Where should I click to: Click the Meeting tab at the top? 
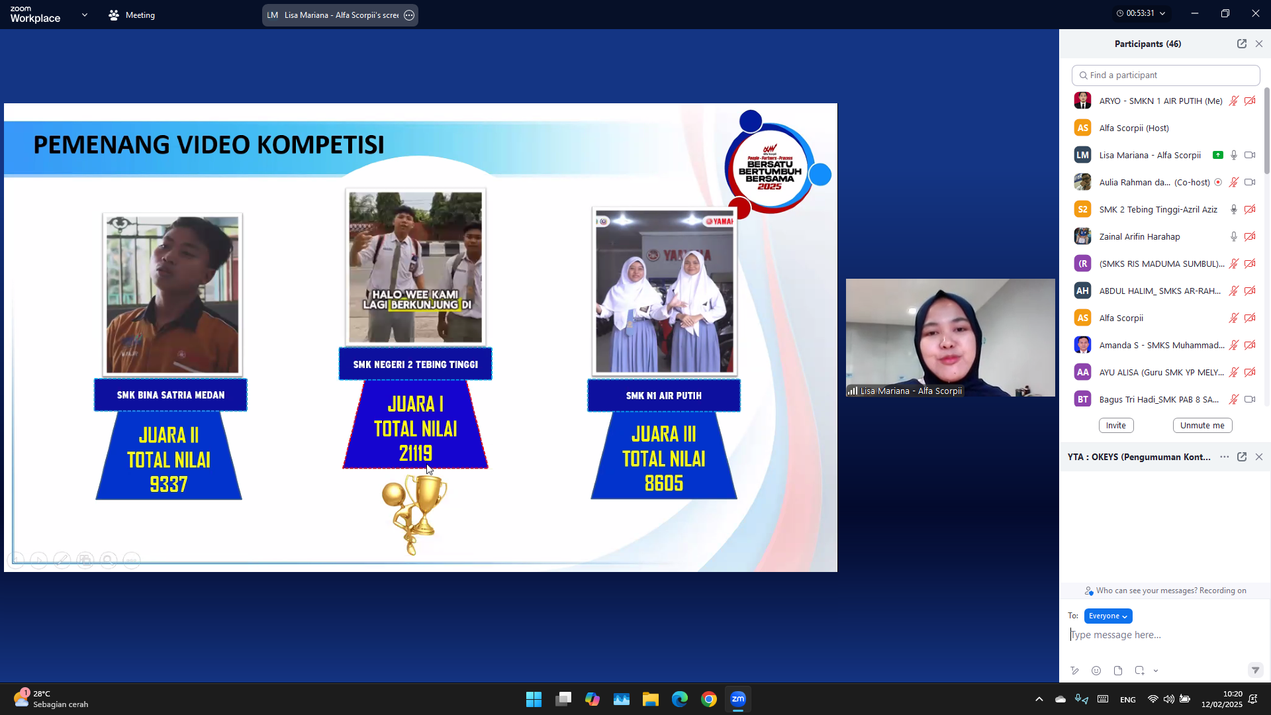[x=131, y=15]
